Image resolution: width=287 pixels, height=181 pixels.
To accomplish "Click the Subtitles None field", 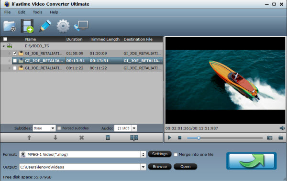I will 41,128.
